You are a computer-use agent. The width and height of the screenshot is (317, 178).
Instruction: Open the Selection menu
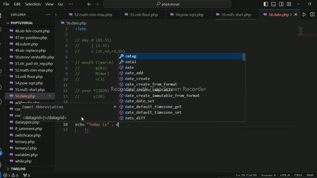point(33,4)
